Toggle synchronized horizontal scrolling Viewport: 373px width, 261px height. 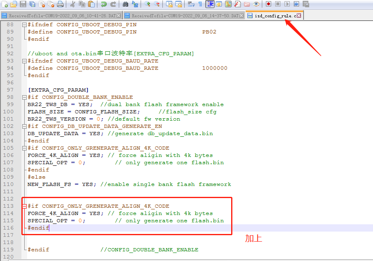coord(178,4)
